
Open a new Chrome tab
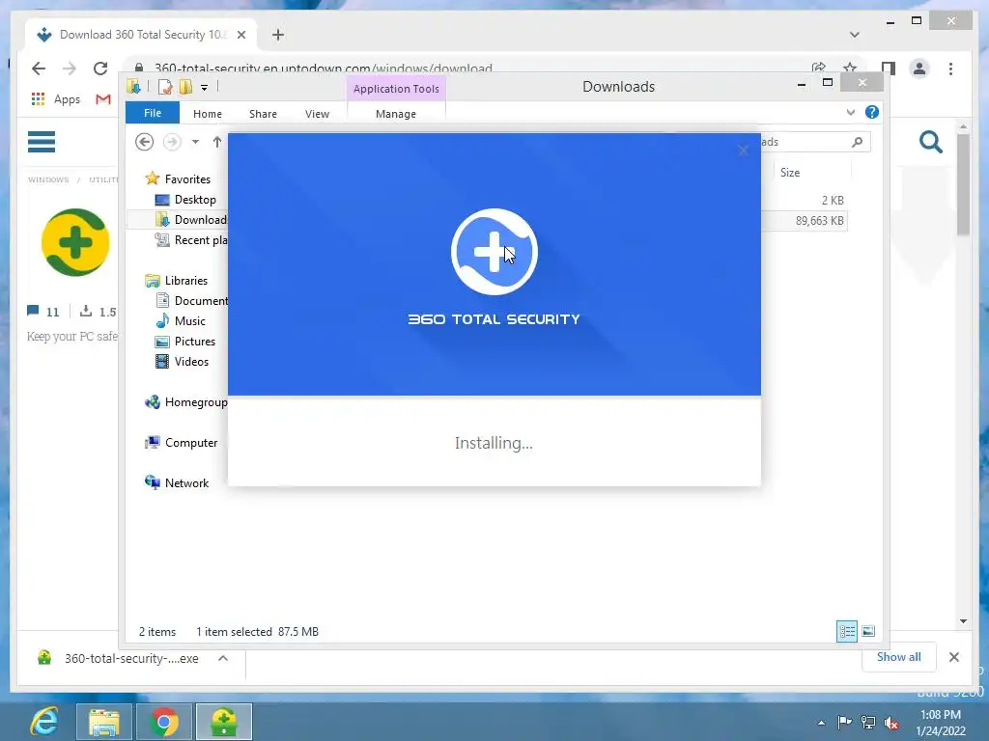click(x=278, y=35)
